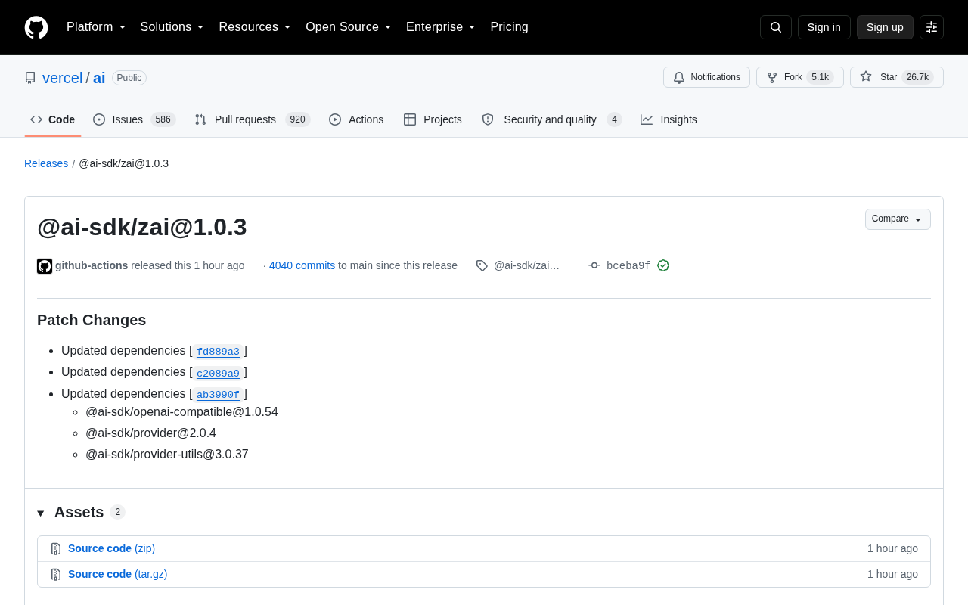
Task: Collapse the Assets section triangle
Action: click(x=41, y=513)
